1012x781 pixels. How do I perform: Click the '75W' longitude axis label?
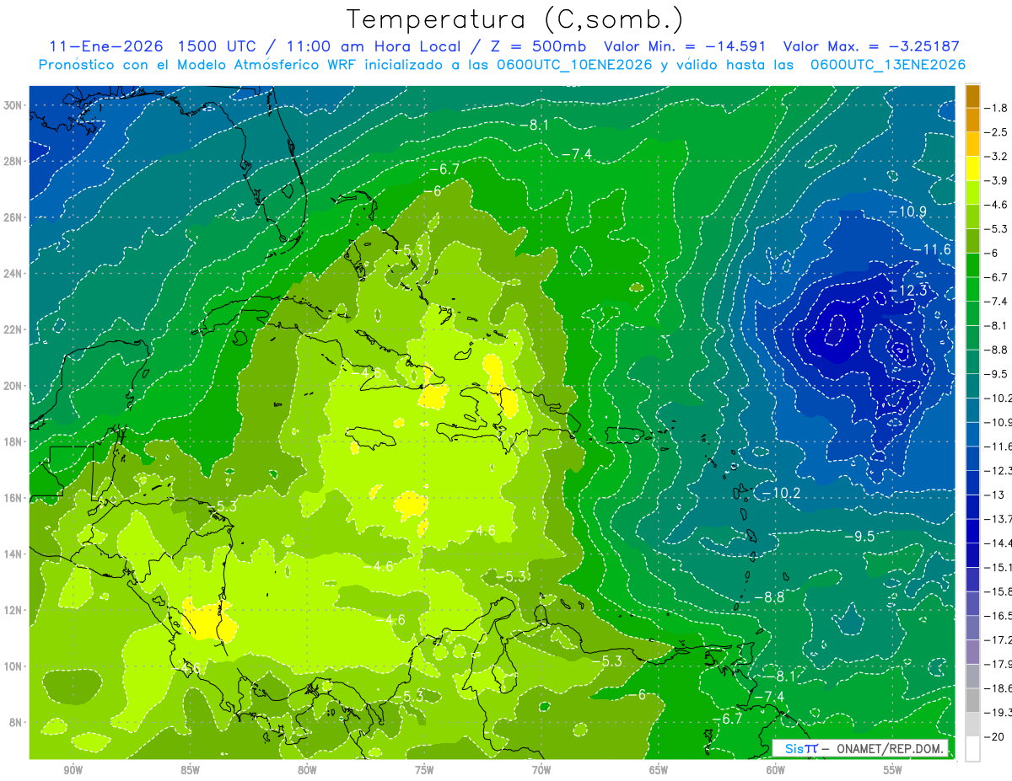pos(424,770)
